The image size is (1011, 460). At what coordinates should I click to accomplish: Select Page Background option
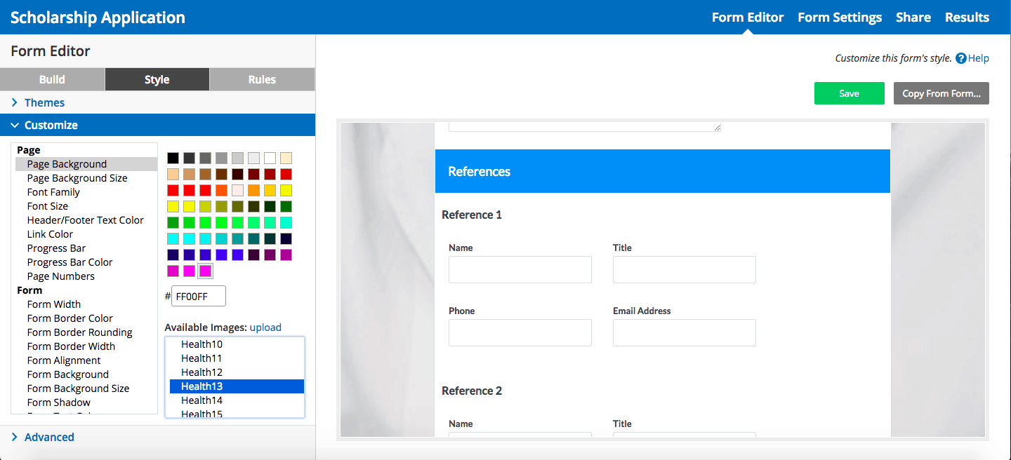86,164
